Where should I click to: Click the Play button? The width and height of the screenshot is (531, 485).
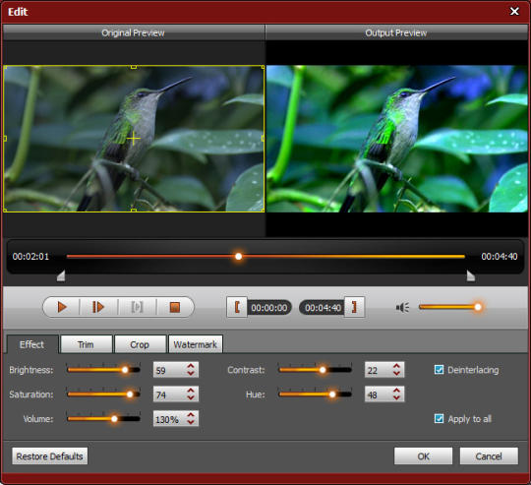click(x=62, y=307)
